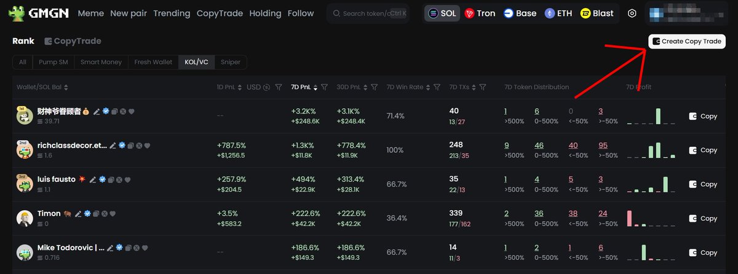Open Trending page
Viewport: 738px width, 274px height.
(172, 13)
